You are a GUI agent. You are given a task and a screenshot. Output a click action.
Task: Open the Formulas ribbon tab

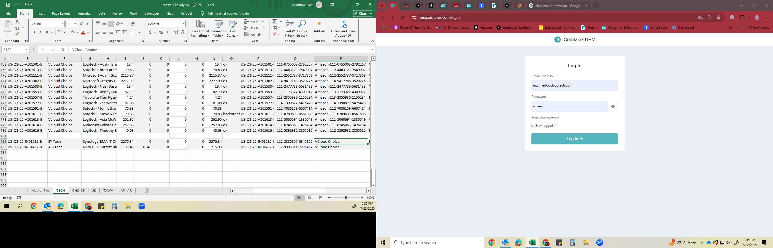pyautogui.click(x=84, y=14)
